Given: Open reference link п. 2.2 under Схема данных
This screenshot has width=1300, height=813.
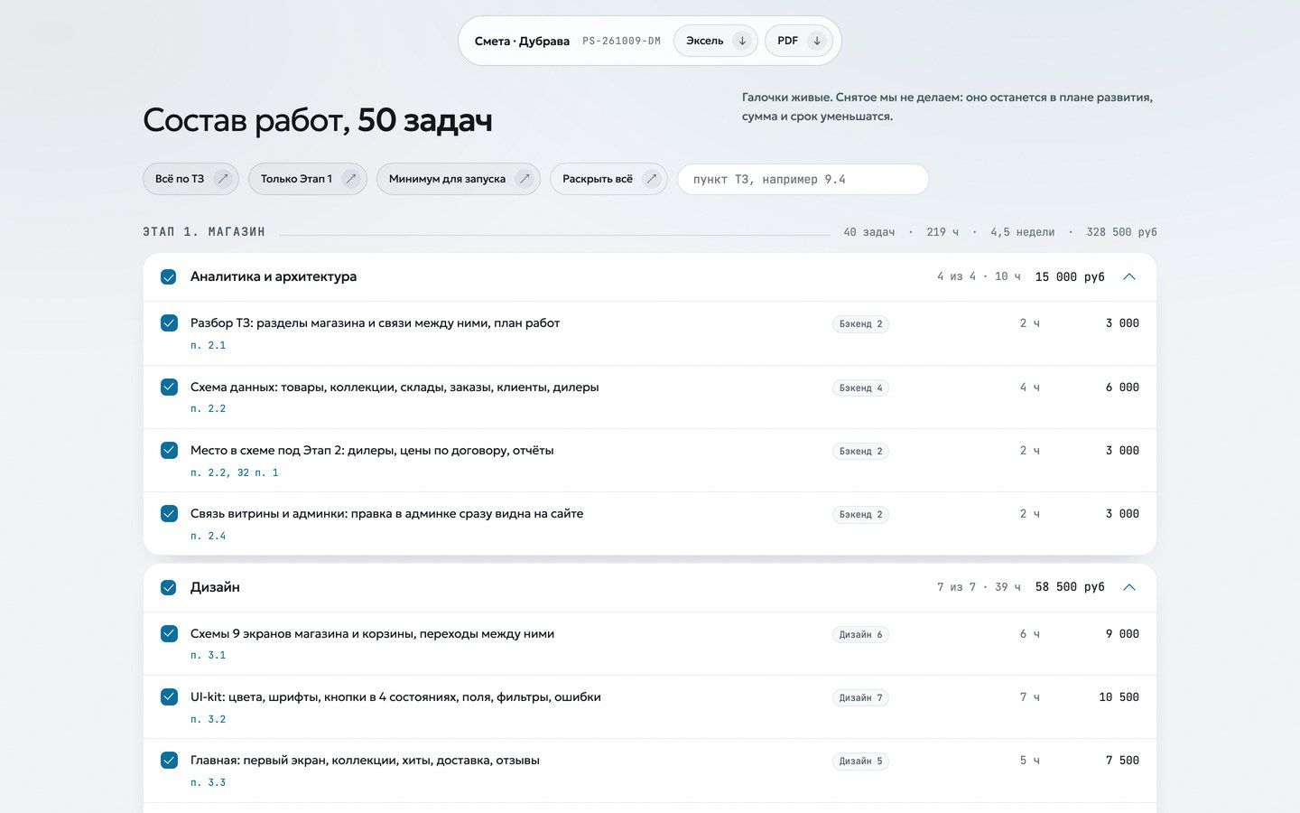Looking at the screenshot, I should (209, 409).
